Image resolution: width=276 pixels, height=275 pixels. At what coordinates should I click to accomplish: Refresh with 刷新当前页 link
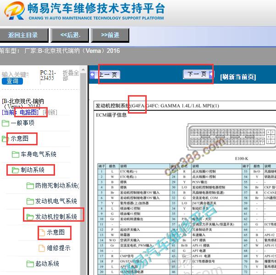[x=238, y=77]
